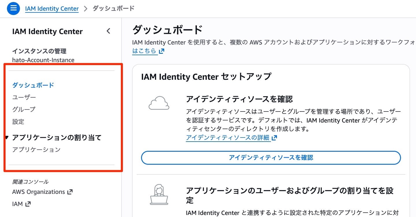Click the アイデンティティソースを確認 button
Viewport: 416px width, 217px height.
click(x=270, y=158)
